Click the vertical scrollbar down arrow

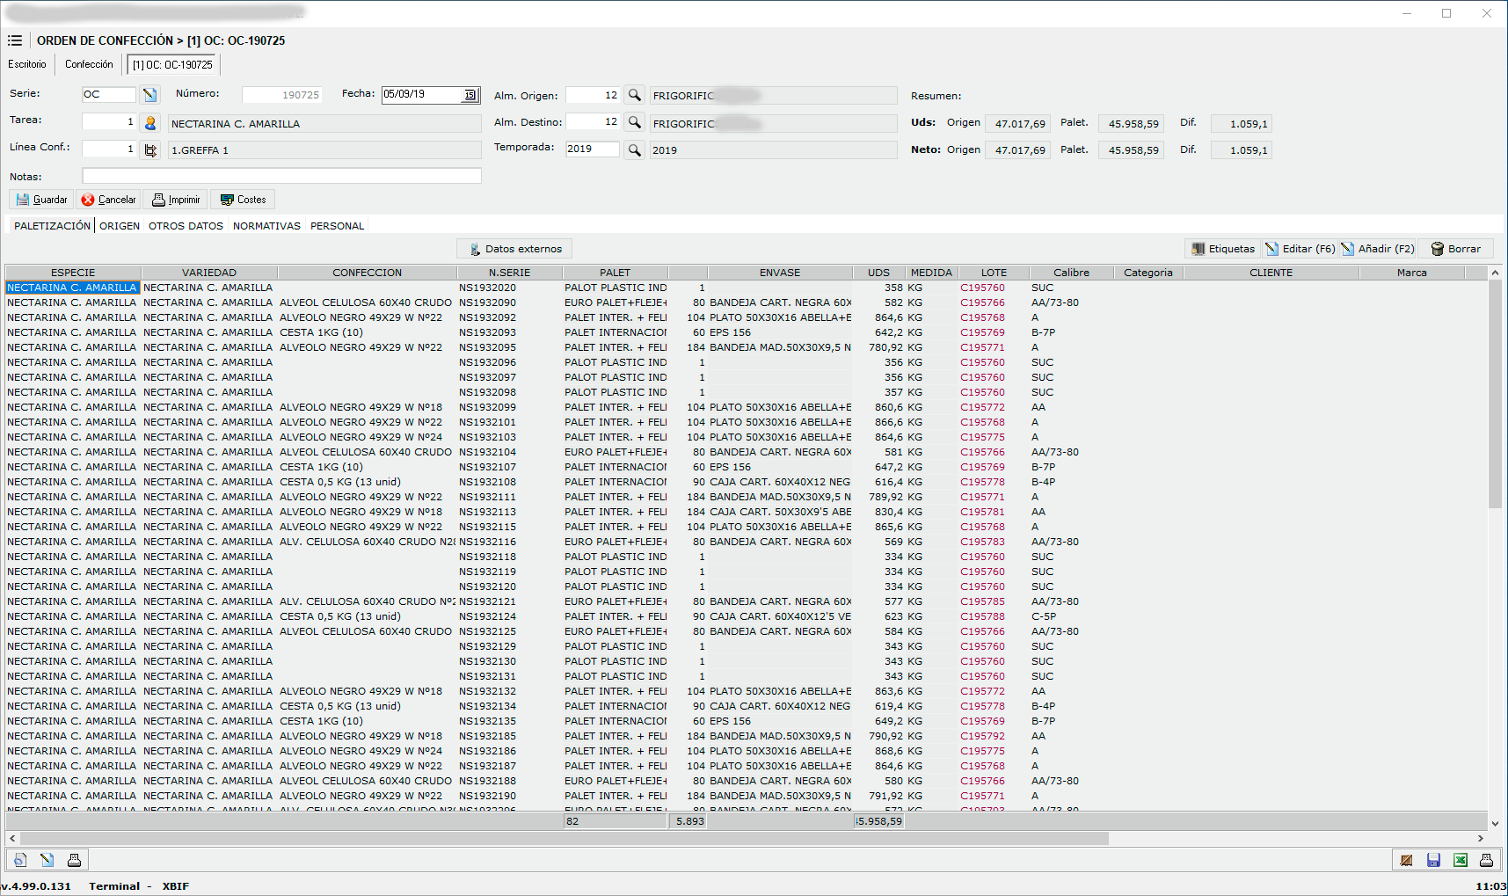pyautogui.click(x=1495, y=823)
